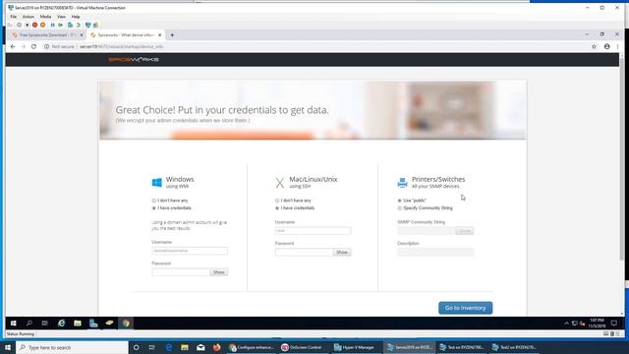Open Chrome in the guest VM taskbar
The width and height of the screenshot is (629, 354).
[126, 324]
